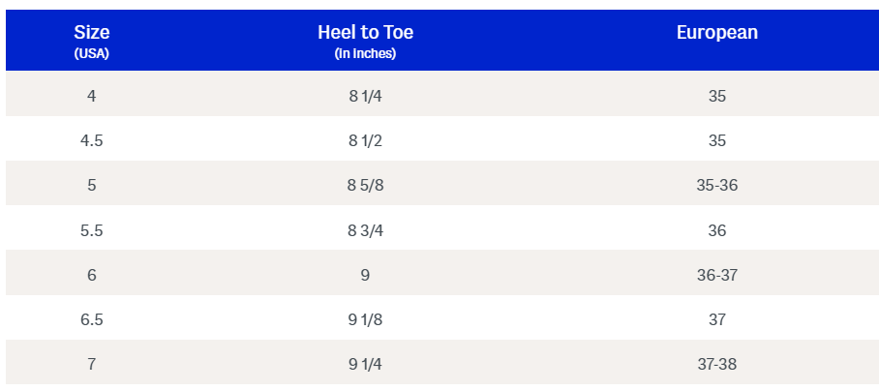The image size is (879, 390).
Task: Select the 8 1/4 heel-to-toe value
Action: point(365,96)
